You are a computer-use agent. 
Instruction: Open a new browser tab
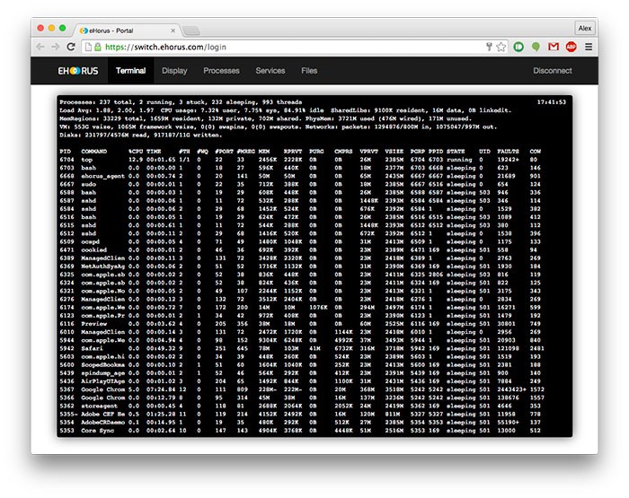[x=190, y=31]
